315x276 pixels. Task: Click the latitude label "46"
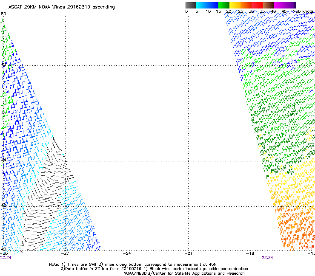[x=3, y=113]
